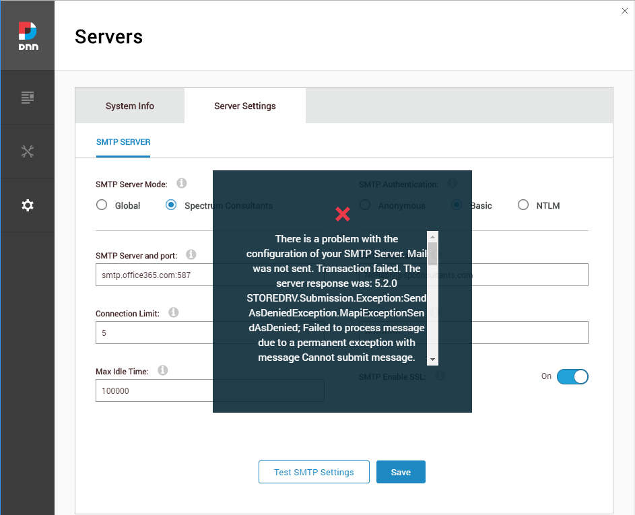Open the Settings gear icon in the sidebar
This screenshot has height=515, width=635.
[27, 205]
